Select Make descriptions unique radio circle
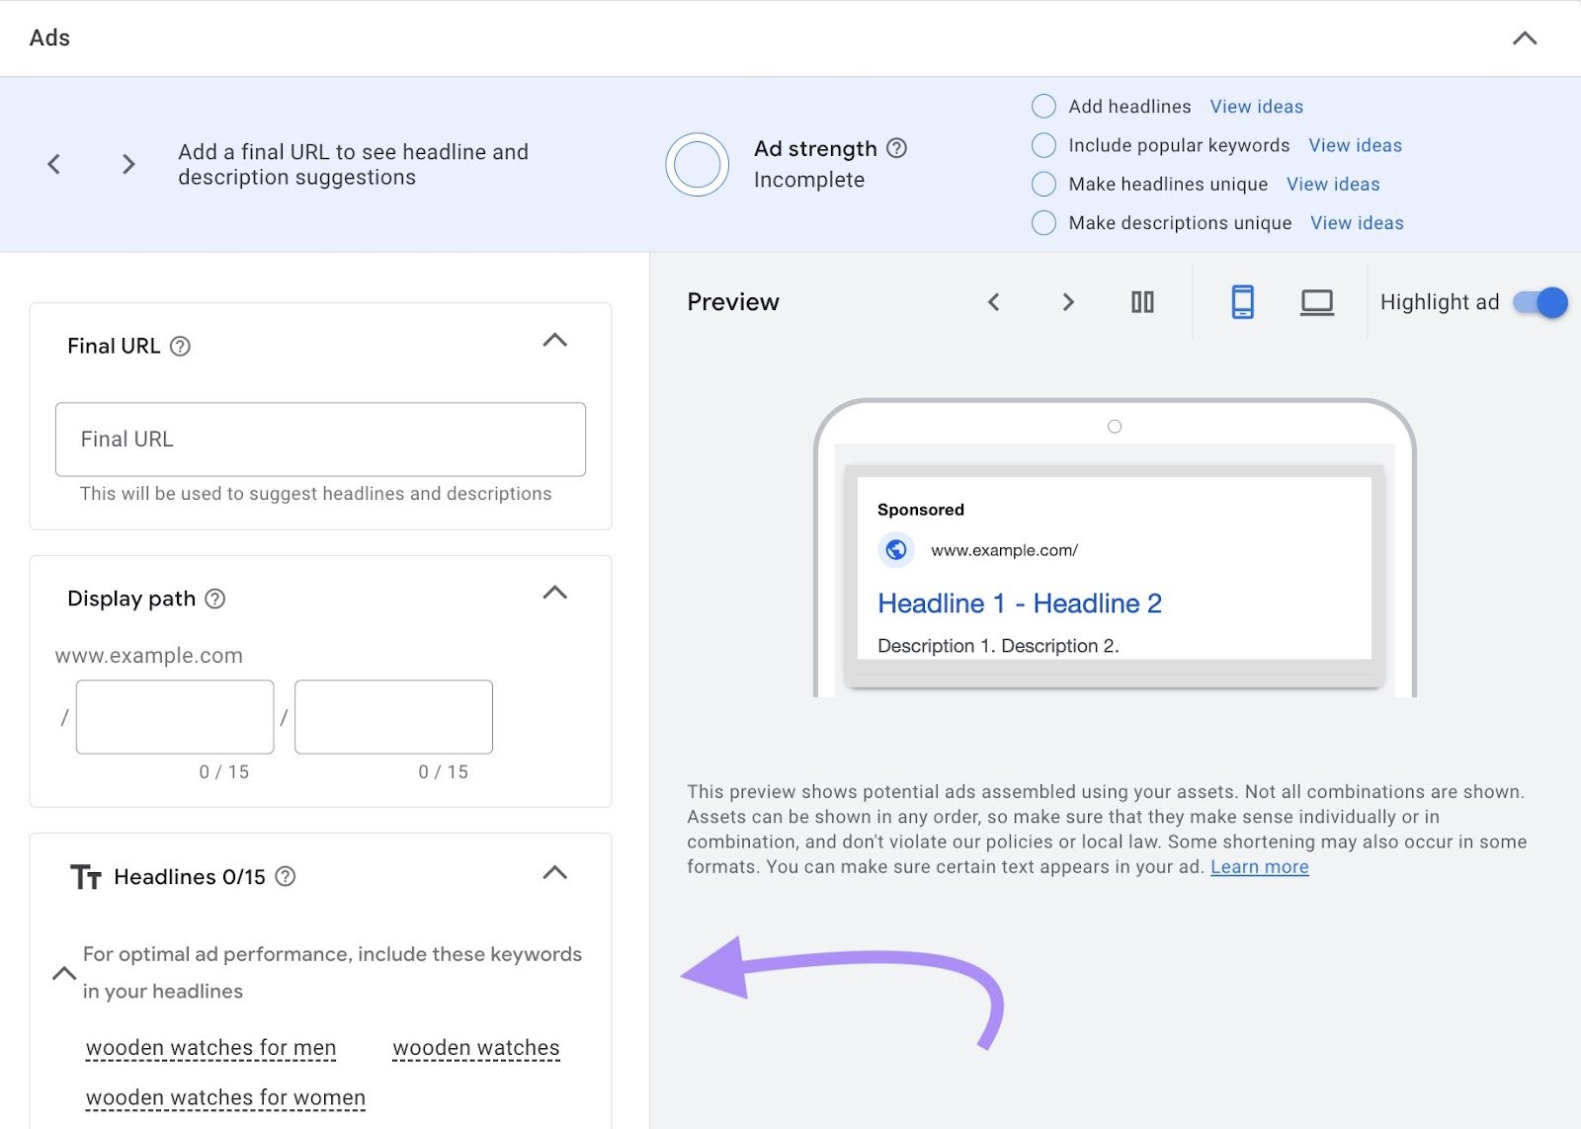Image resolution: width=1581 pixels, height=1129 pixels. point(1043,223)
